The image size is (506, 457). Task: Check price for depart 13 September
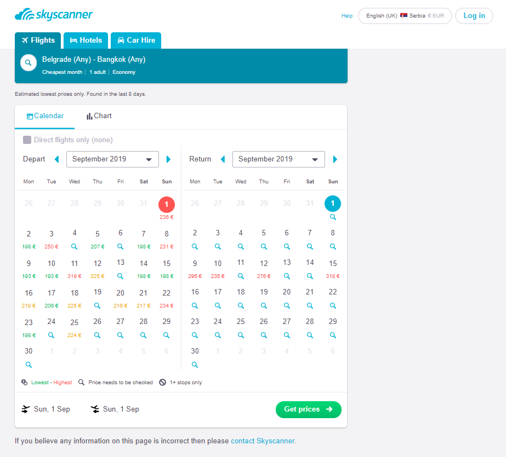click(x=121, y=276)
